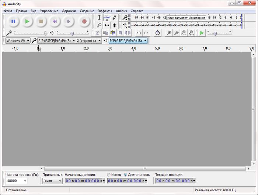
Task: Click the recording meter to start monitoring
Action: (x=186, y=18)
